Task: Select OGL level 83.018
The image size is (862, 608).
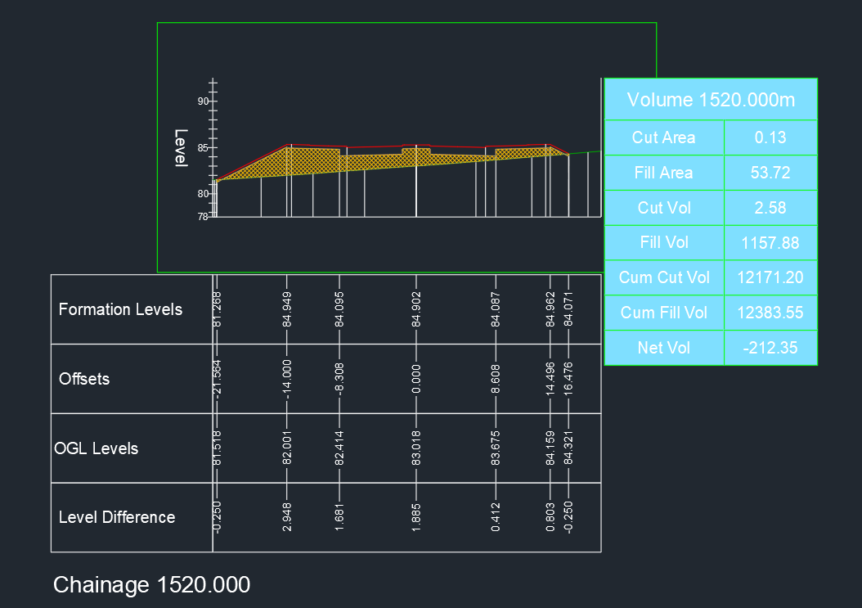Action: click(416, 448)
